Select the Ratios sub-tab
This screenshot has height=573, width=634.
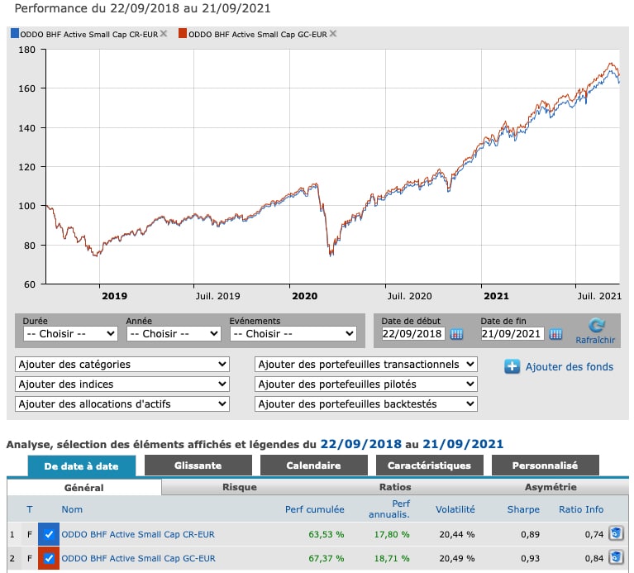point(395,487)
